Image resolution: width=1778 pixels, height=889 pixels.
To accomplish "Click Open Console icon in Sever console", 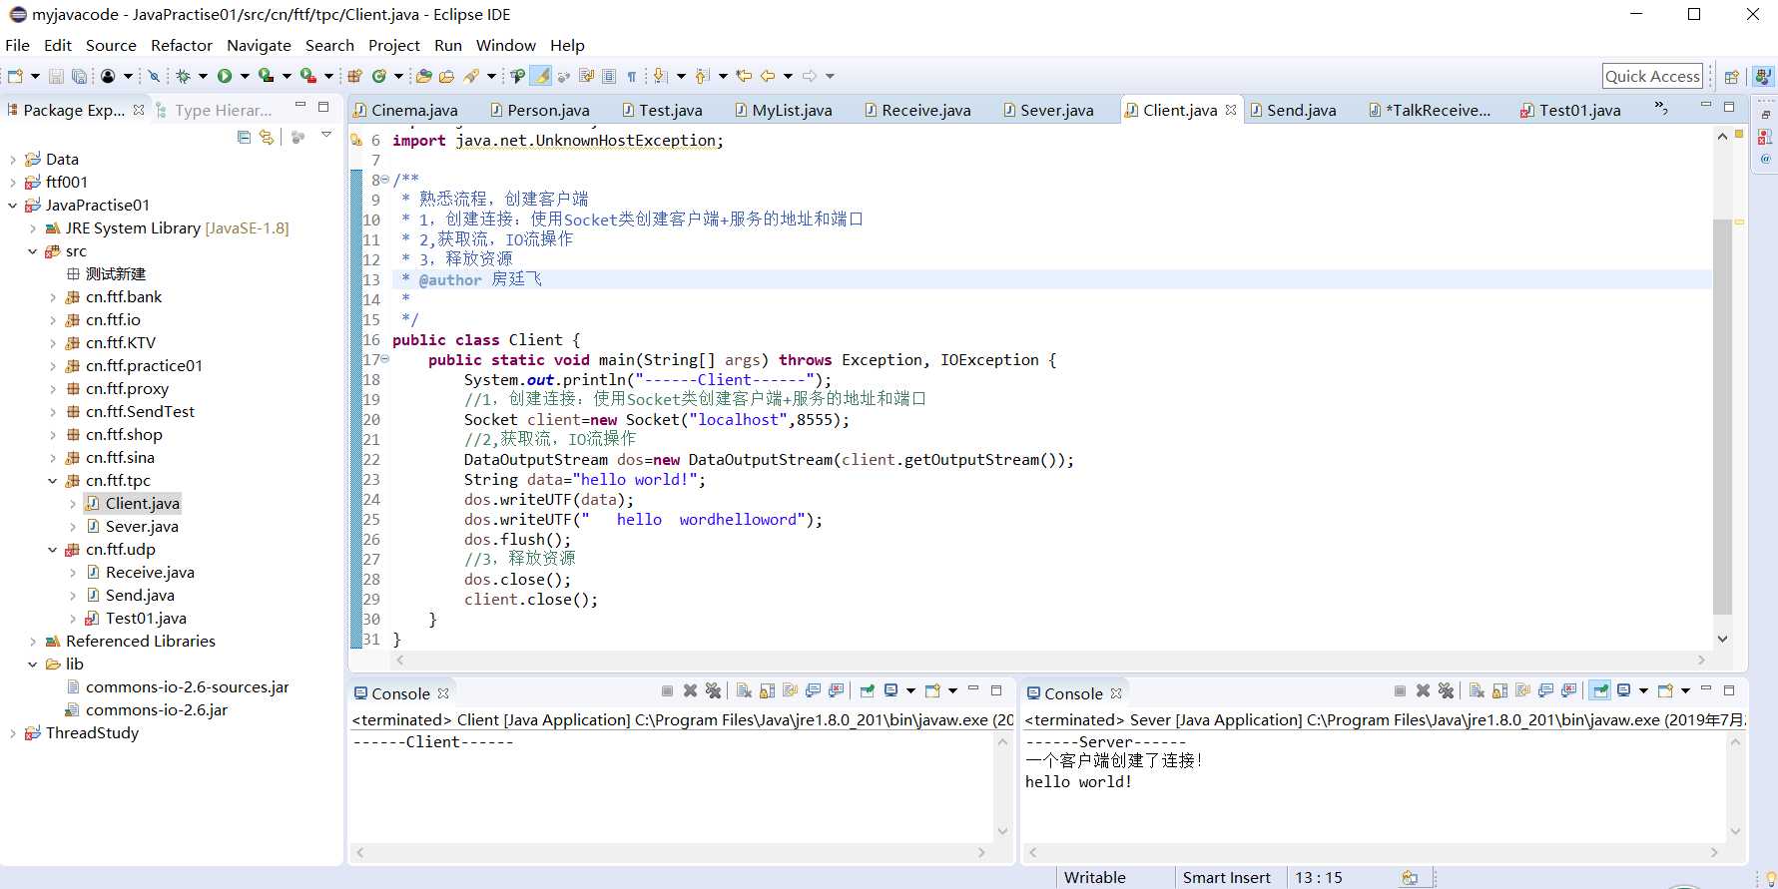I will pyautogui.click(x=1665, y=690).
